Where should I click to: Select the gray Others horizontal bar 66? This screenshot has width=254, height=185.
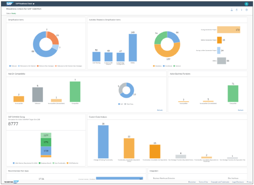221,61
